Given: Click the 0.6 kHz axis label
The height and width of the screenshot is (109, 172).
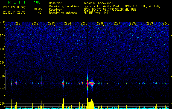Looking at the screenshot, I should click(x=2, y=104).
